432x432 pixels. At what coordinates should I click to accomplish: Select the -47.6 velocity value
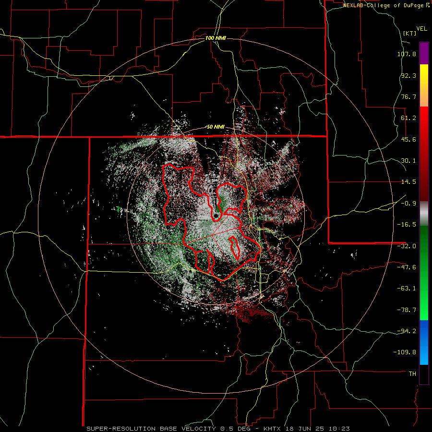tap(407, 267)
